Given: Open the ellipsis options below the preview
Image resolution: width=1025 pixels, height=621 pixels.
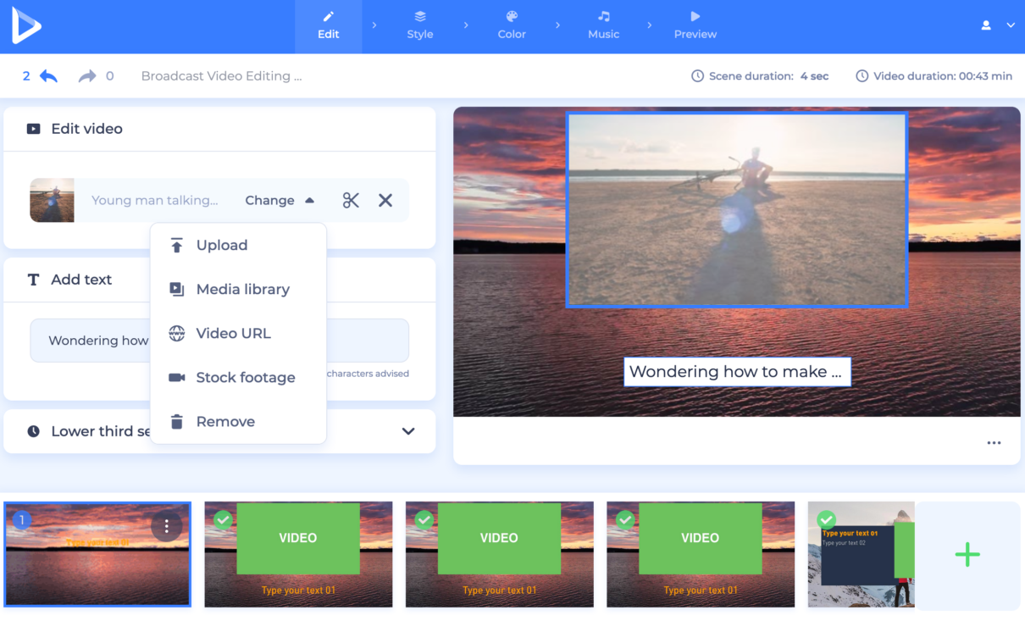Looking at the screenshot, I should pos(994,443).
